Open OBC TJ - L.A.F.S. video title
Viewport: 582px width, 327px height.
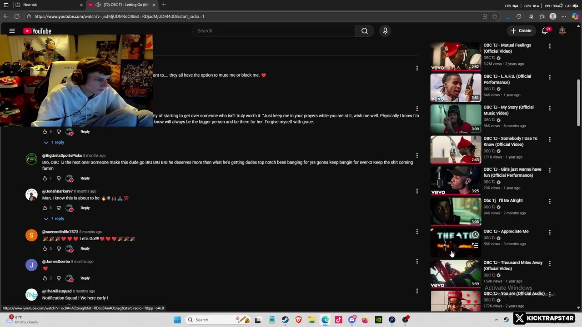[507, 79]
